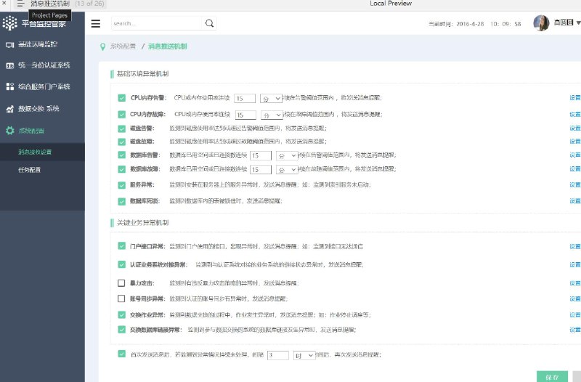Toggle the 数据库死锁 checkbox
581x382 pixels.
tap(121, 201)
